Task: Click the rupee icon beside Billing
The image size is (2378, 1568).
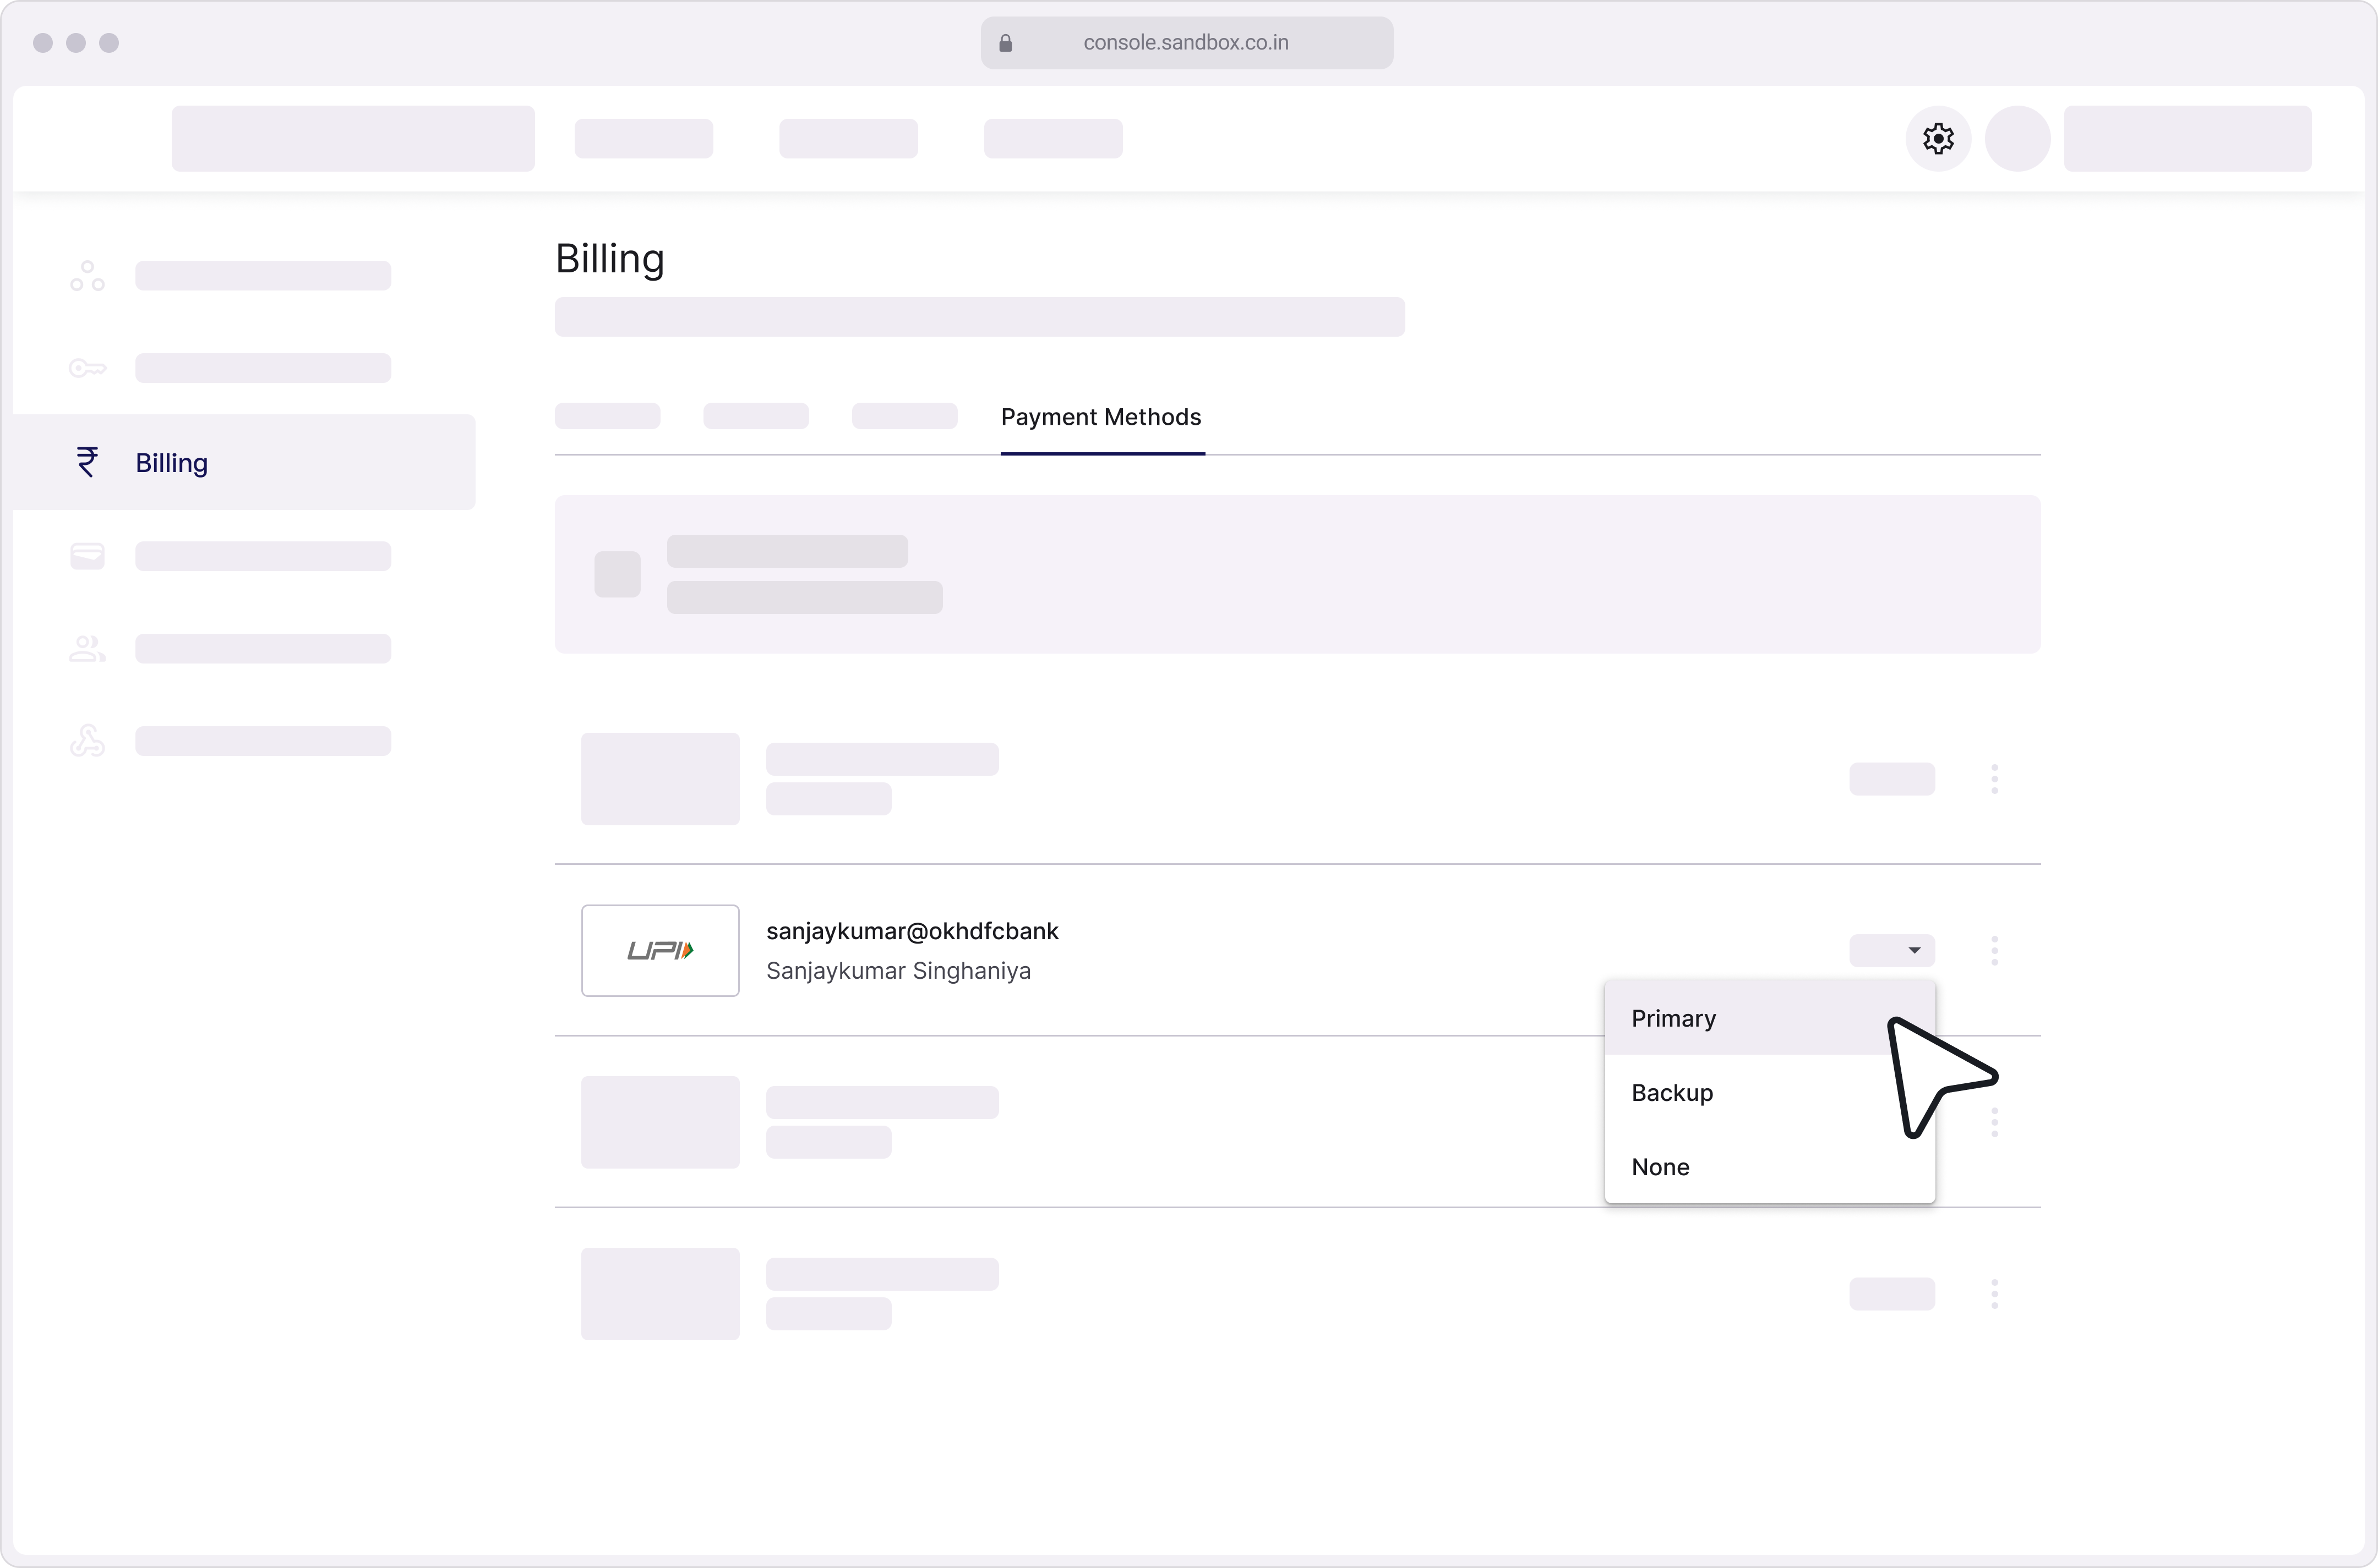Action: (x=87, y=462)
